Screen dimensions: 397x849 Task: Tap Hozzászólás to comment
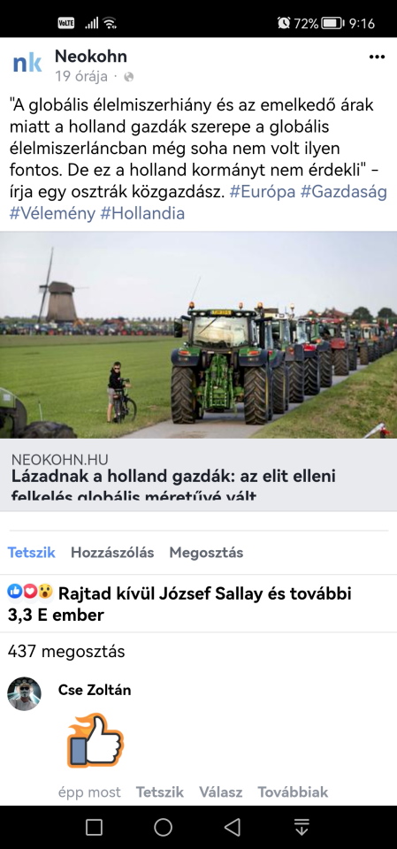(x=112, y=552)
